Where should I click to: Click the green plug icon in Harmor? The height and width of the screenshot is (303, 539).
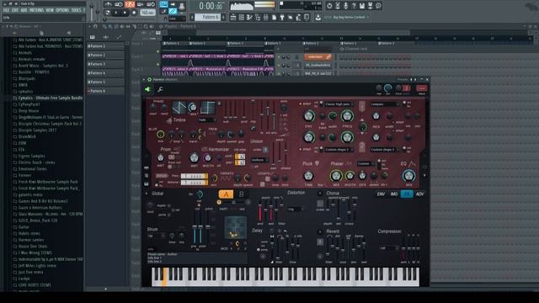[x=147, y=89]
